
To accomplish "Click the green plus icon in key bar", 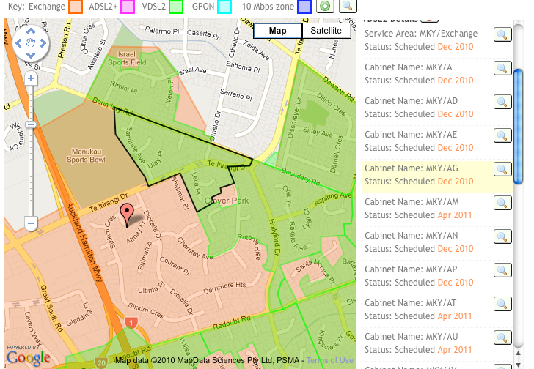I will [325, 6].
